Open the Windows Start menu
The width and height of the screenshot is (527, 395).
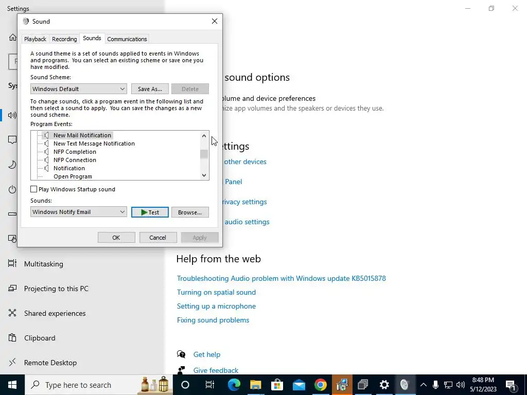[x=12, y=385]
